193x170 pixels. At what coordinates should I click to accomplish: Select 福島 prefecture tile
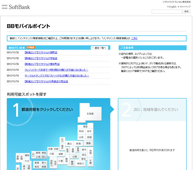coord(88,143)
